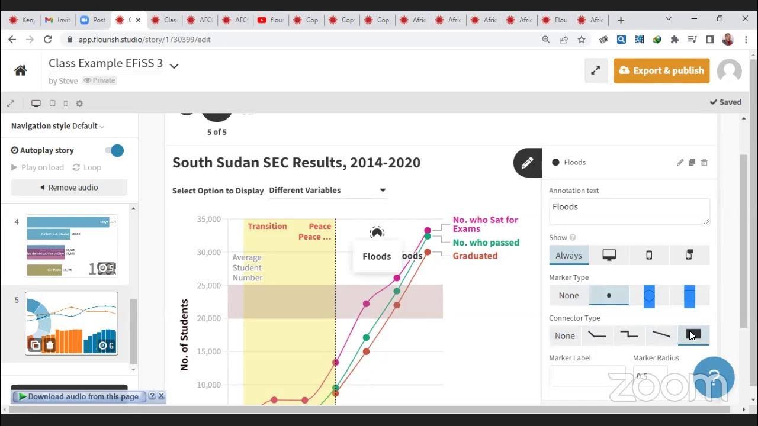This screenshot has height=426, width=758.
Task: Select slide 5 thumbnail
Action: pyautogui.click(x=72, y=324)
